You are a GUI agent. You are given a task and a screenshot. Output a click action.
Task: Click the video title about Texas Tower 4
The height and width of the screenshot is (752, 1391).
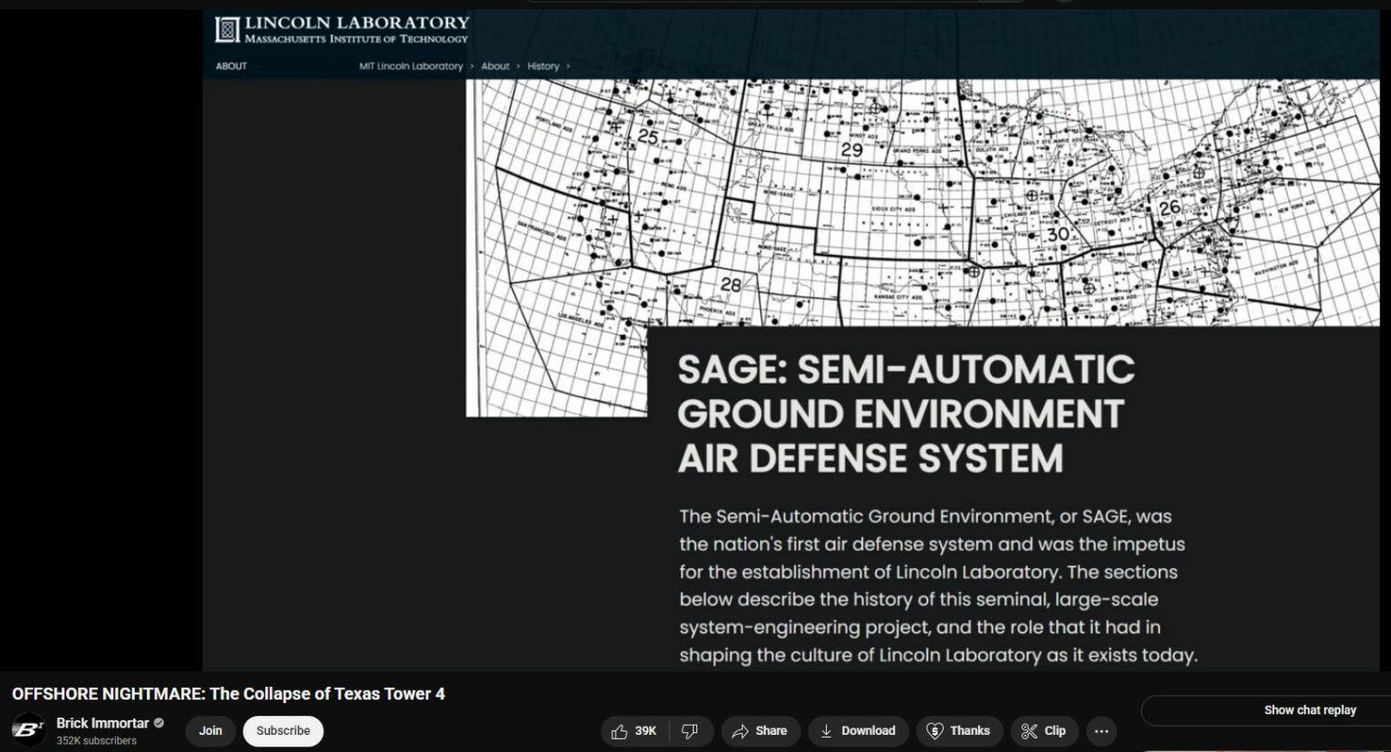pyautogui.click(x=226, y=693)
